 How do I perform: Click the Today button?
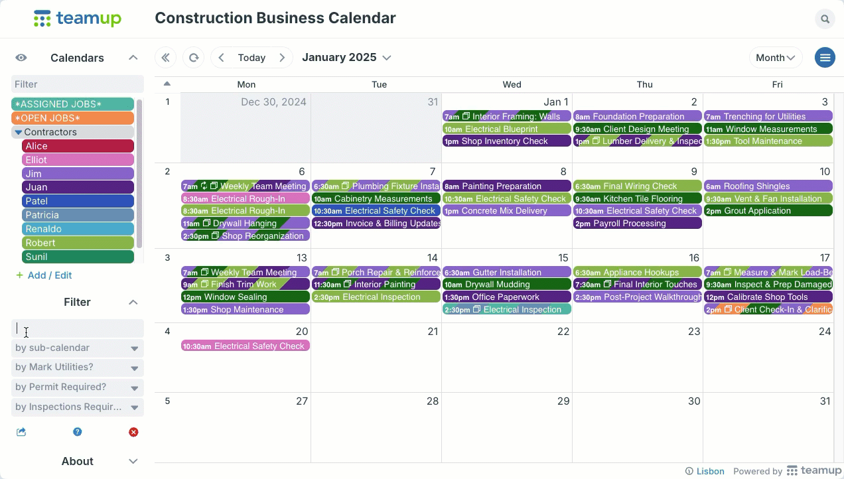tap(251, 58)
